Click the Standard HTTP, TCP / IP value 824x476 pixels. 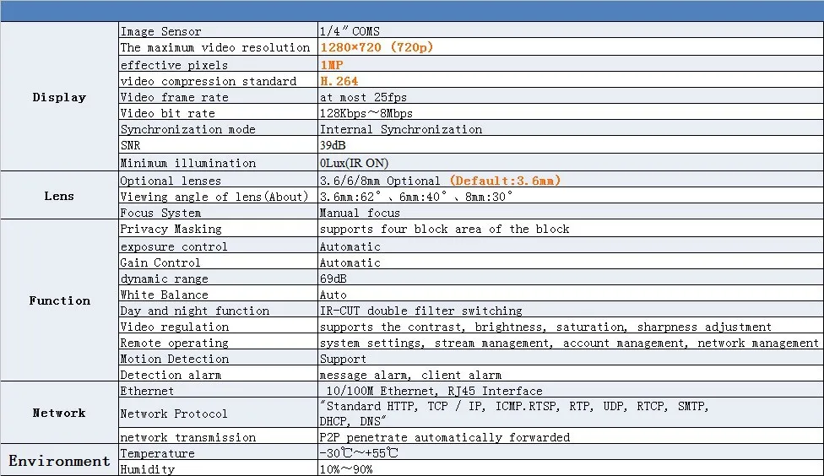click(514, 413)
